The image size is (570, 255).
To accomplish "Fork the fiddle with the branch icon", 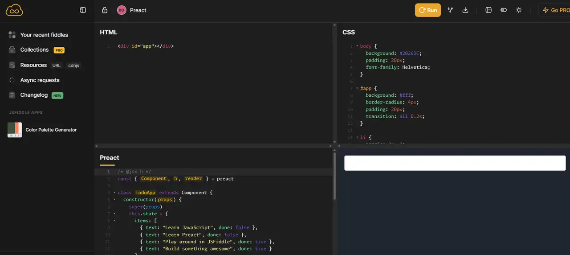I will pyautogui.click(x=450, y=10).
